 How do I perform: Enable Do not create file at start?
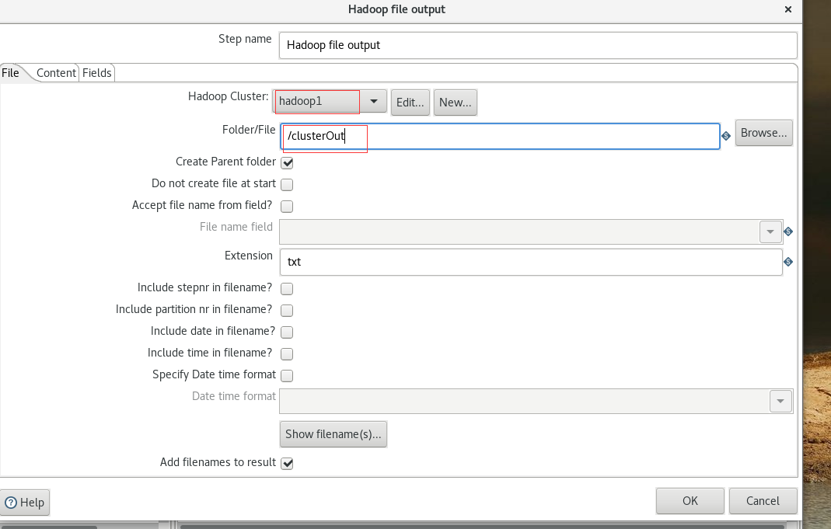pyautogui.click(x=287, y=184)
